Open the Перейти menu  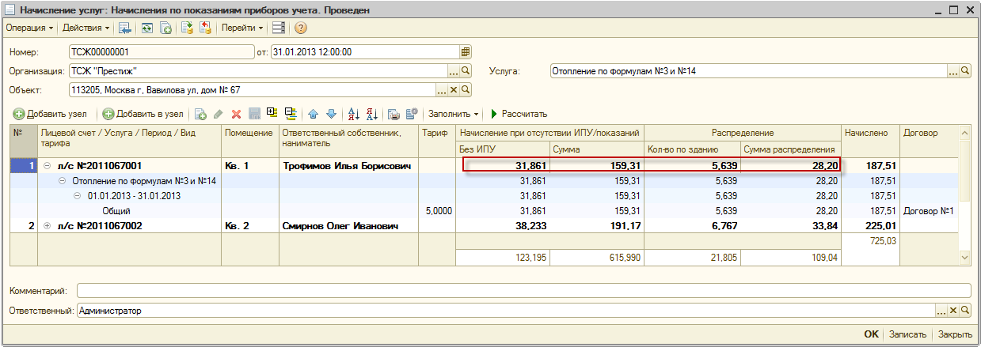click(242, 28)
